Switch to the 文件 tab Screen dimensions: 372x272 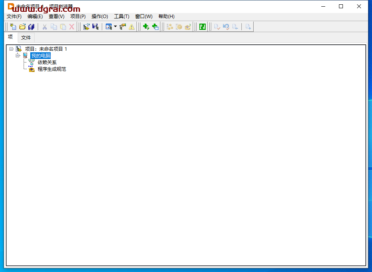coord(26,37)
